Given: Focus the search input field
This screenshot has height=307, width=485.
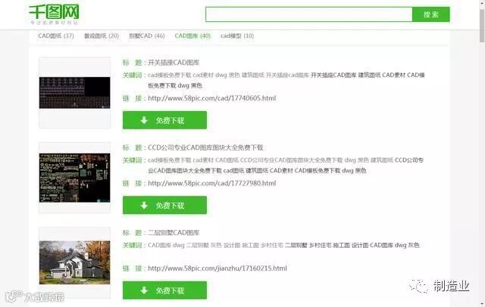Looking at the screenshot, I should pos(309,14).
